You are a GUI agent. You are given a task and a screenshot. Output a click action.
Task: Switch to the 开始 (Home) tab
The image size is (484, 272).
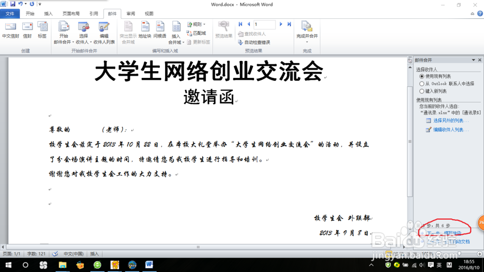click(x=30, y=14)
